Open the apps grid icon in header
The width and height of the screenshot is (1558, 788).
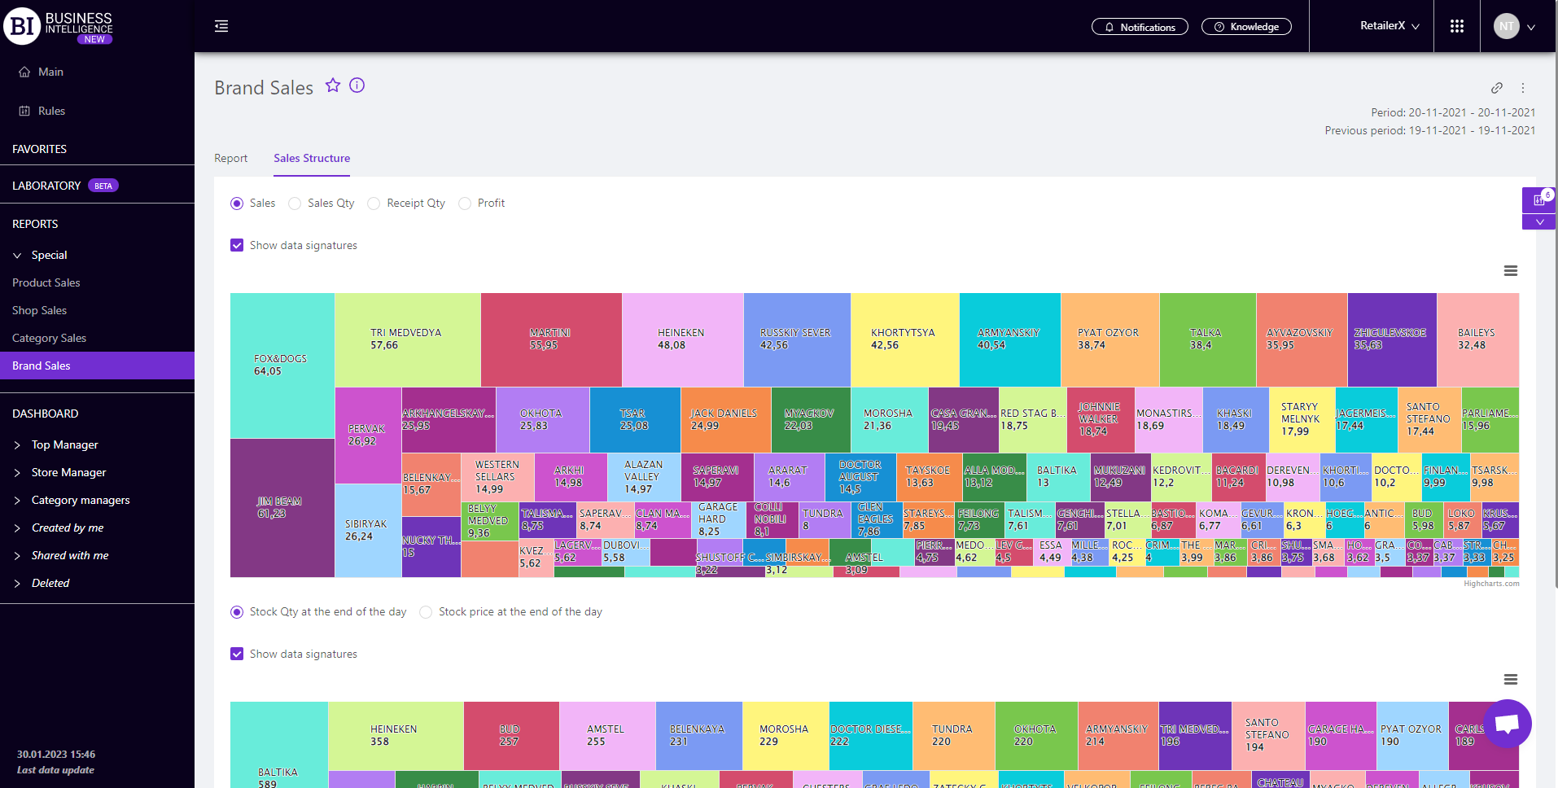pyautogui.click(x=1456, y=26)
